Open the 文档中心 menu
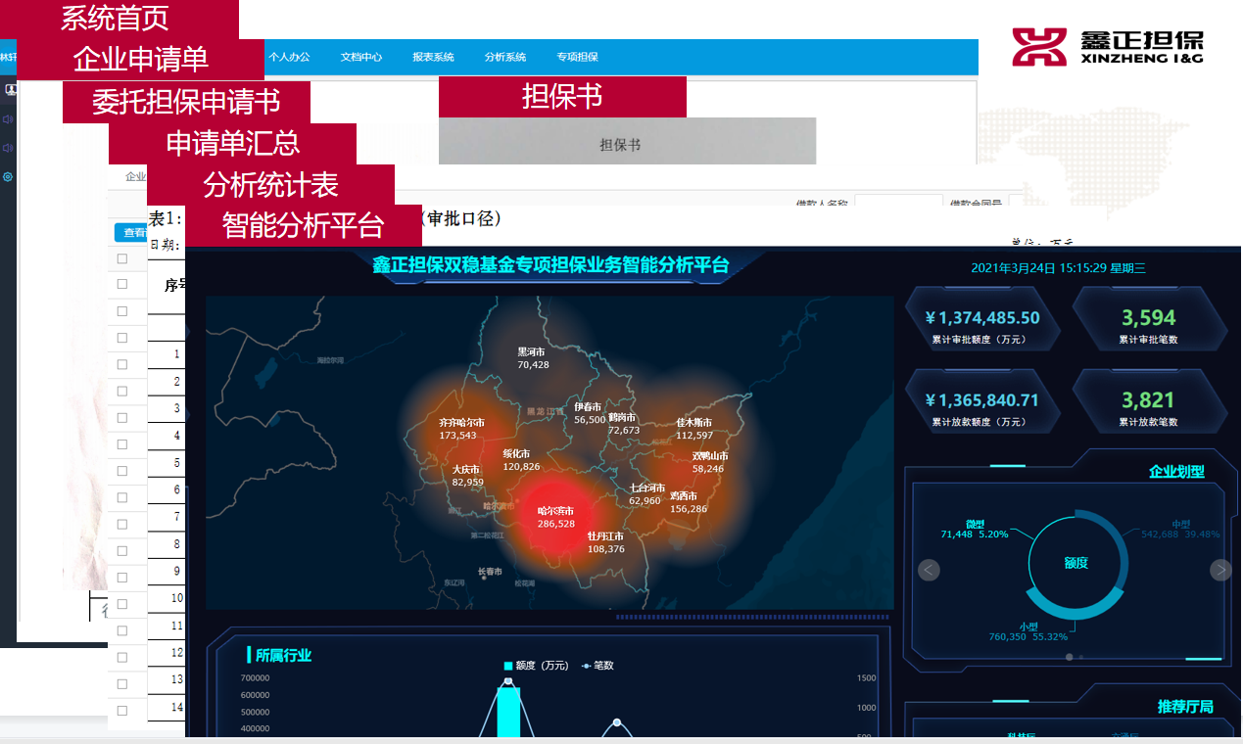Screen dimensions: 1243x744 [x=361, y=57]
